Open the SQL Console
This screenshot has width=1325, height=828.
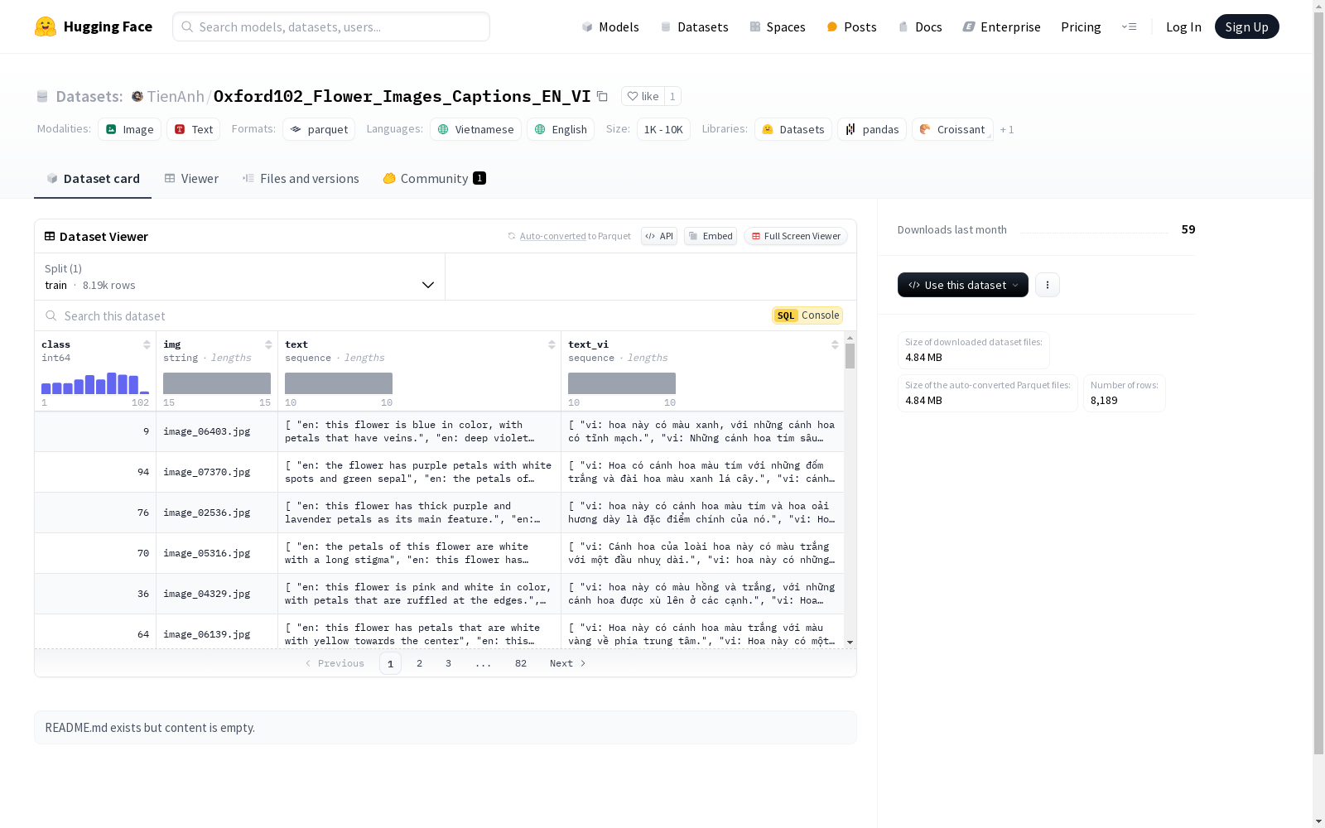click(x=807, y=315)
